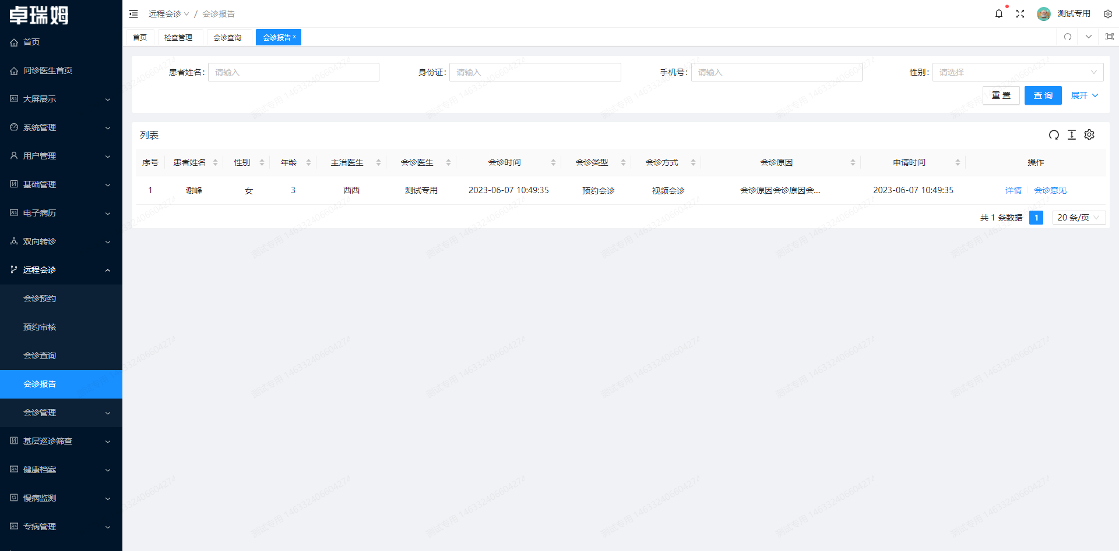This screenshot has height=551, width=1119.
Task: Open the 性别 select dropdown
Action: pyautogui.click(x=1017, y=72)
